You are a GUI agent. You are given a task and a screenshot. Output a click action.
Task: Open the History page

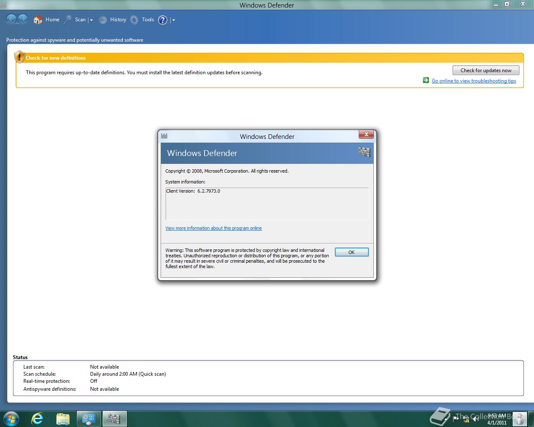[112, 20]
